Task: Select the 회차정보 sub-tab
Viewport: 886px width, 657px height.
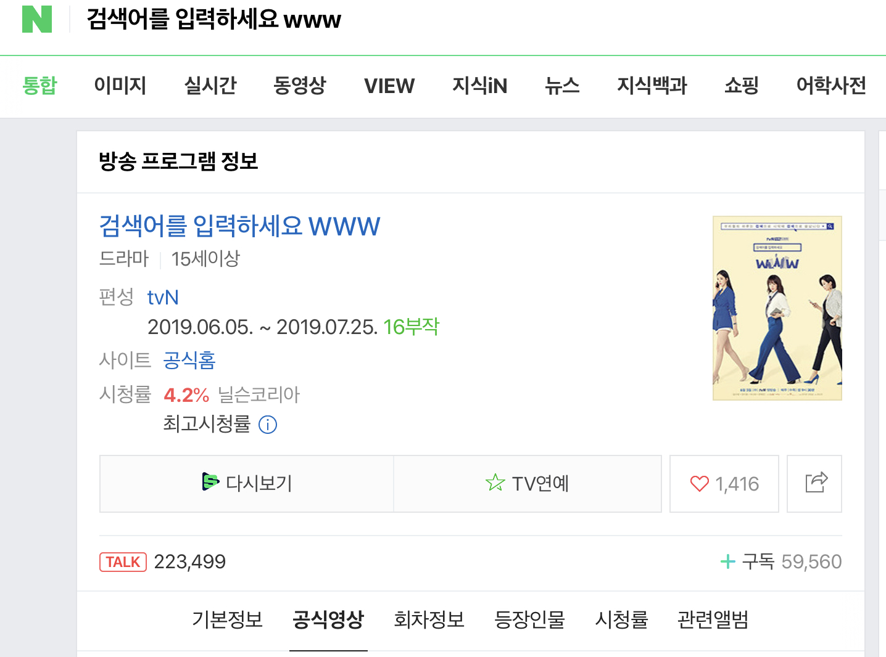Action: [x=429, y=619]
